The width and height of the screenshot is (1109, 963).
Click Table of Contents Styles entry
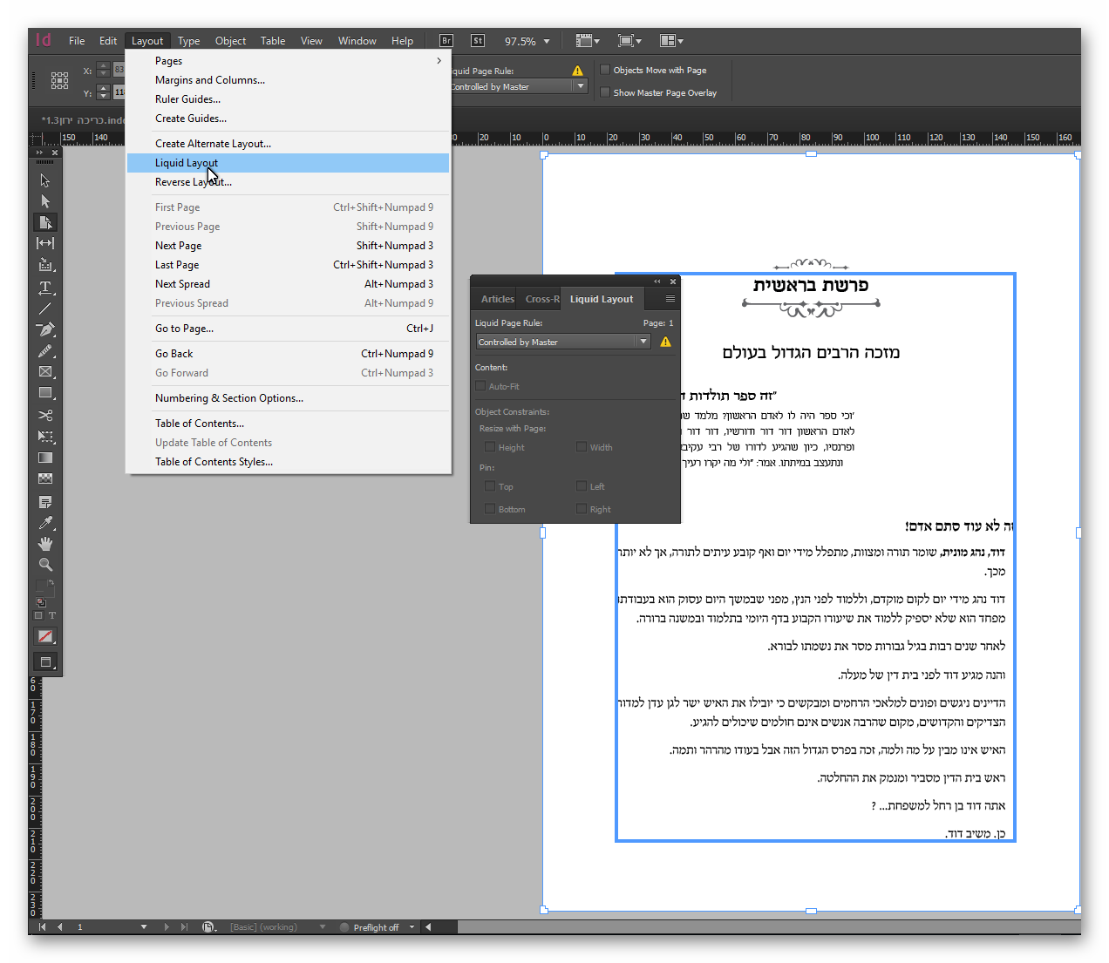coord(288,462)
